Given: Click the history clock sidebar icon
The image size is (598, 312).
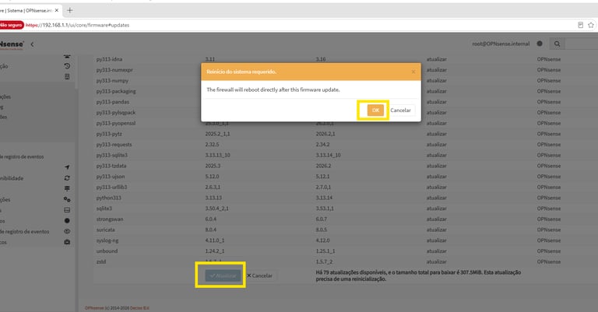Looking at the screenshot, I should [x=67, y=66].
